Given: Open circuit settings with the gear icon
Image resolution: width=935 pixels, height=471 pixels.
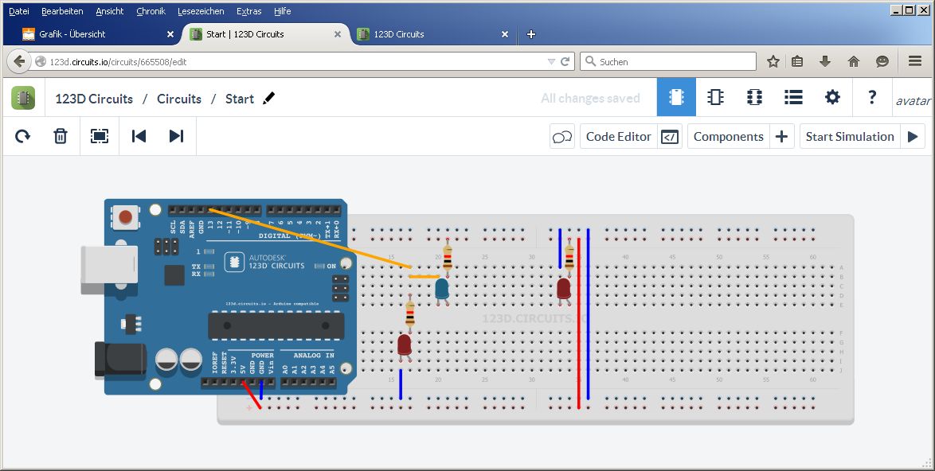Looking at the screenshot, I should coord(832,97).
